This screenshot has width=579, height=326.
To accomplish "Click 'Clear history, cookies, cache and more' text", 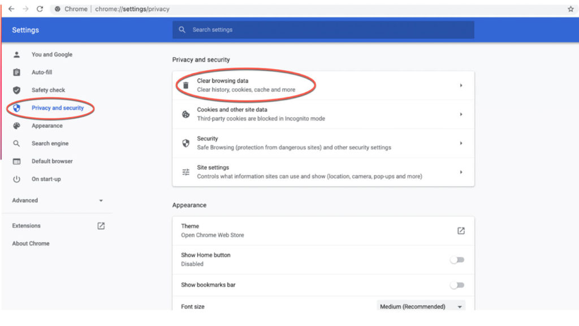I will [x=246, y=89].
